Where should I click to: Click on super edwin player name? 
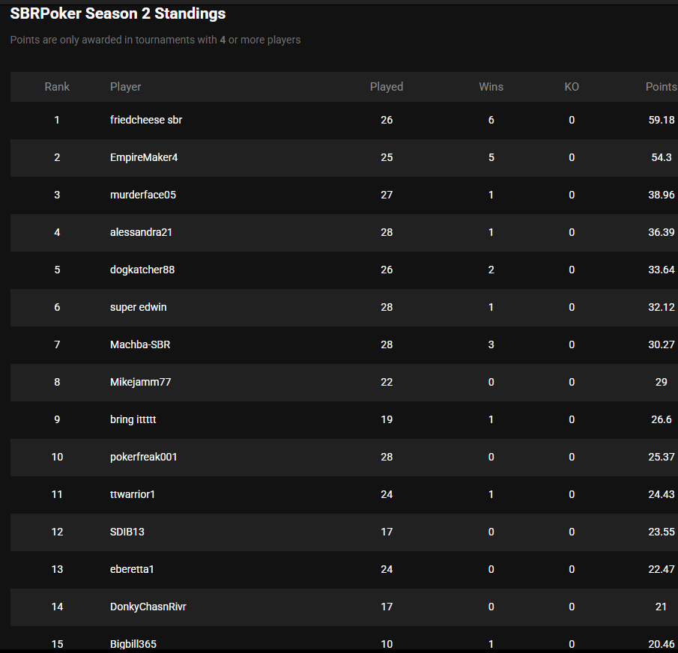(139, 307)
